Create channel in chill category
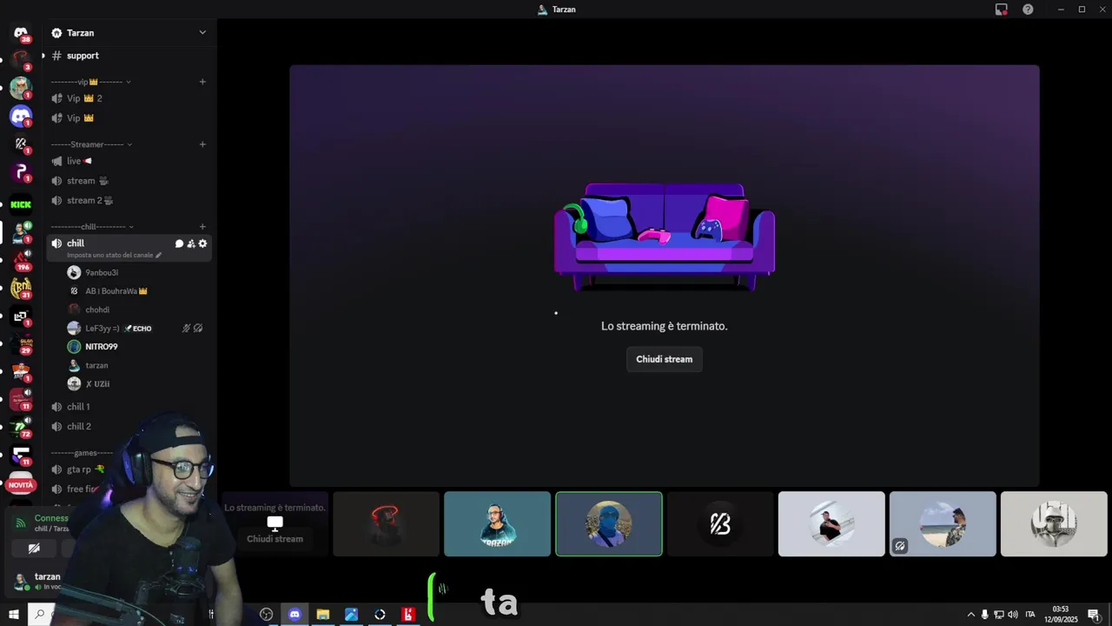 [x=202, y=227]
